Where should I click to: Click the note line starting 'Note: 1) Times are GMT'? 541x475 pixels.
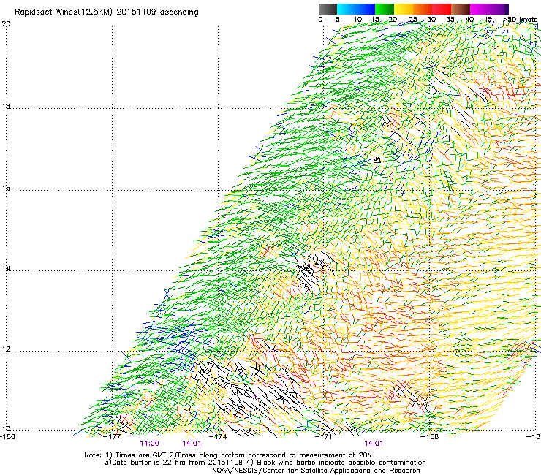pyautogui.click(x=228, y=455)
